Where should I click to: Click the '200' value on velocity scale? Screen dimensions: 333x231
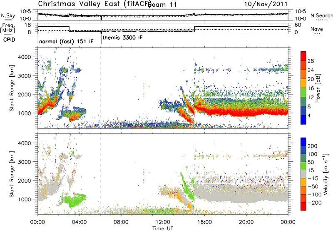point(313,146)
